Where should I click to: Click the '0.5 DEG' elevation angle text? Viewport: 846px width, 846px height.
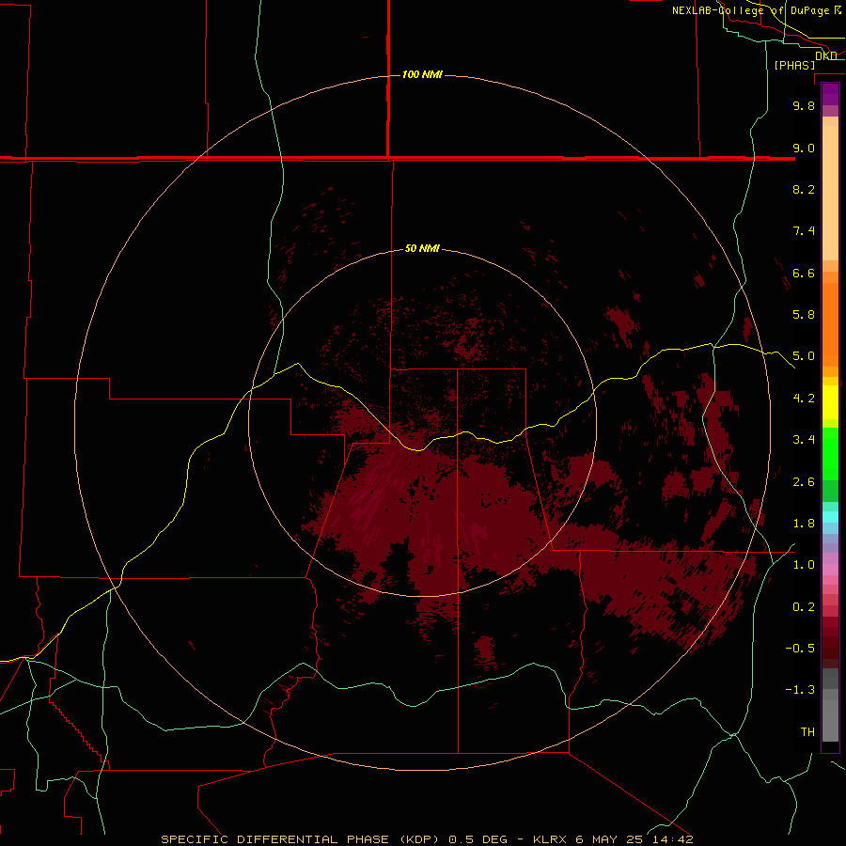coord(478,839)
